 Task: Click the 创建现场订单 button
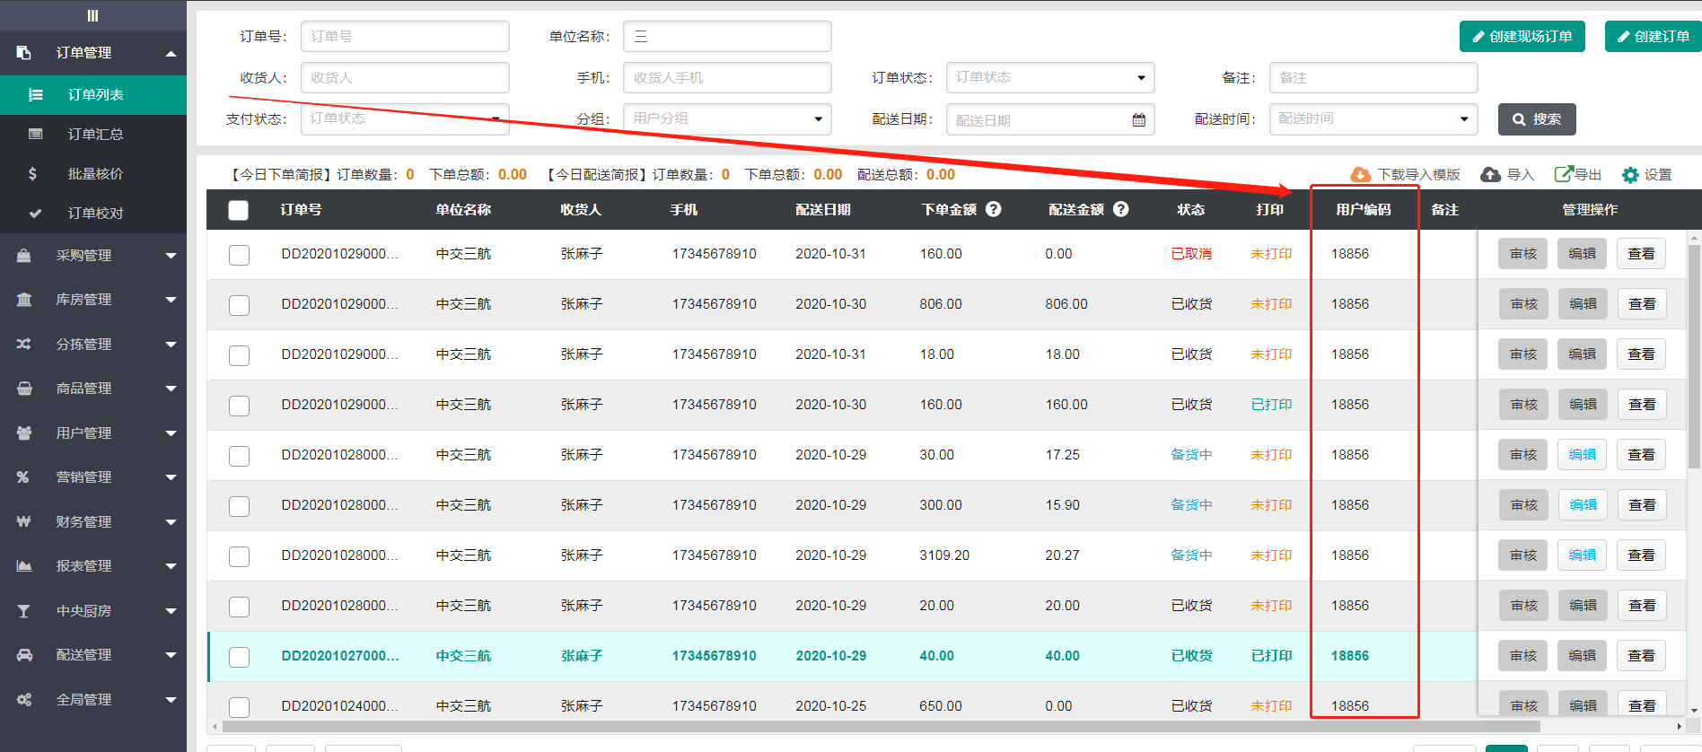1522,37
